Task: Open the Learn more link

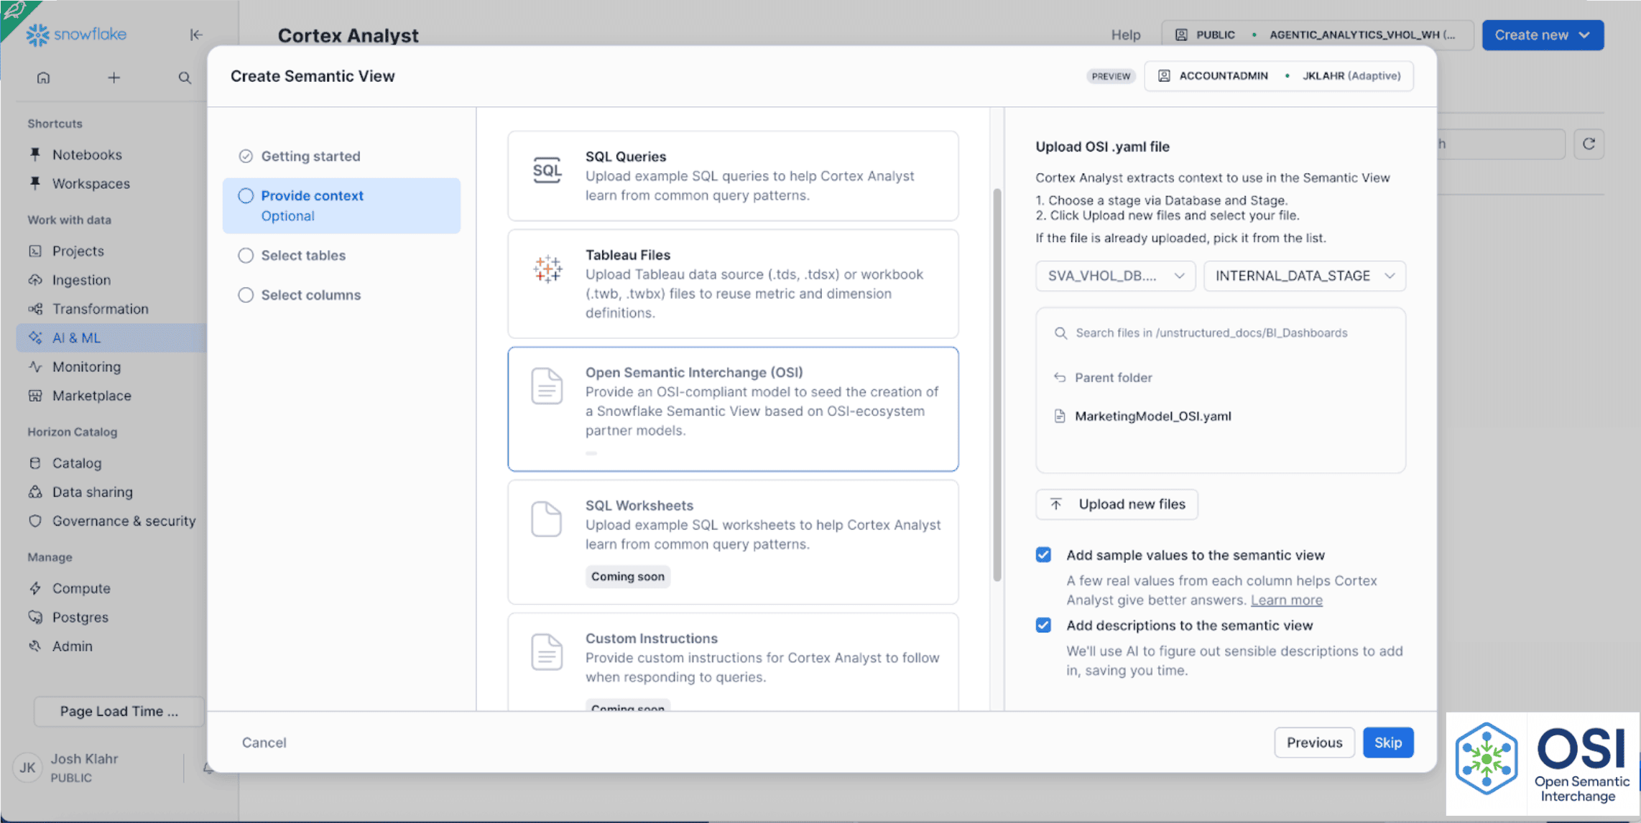Action: coord(1286,600)
